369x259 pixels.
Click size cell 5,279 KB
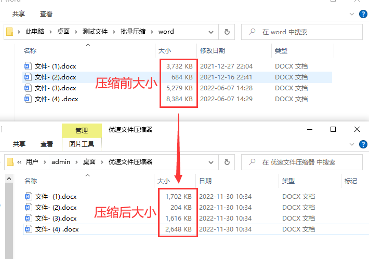tap(179, 88)
